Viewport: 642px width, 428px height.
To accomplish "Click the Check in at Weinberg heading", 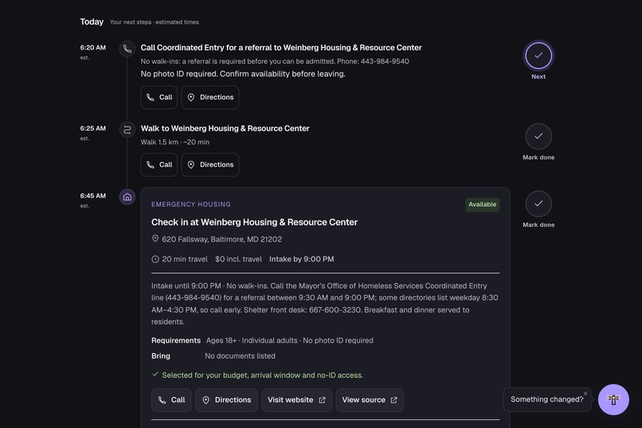I will click(254, 222).
